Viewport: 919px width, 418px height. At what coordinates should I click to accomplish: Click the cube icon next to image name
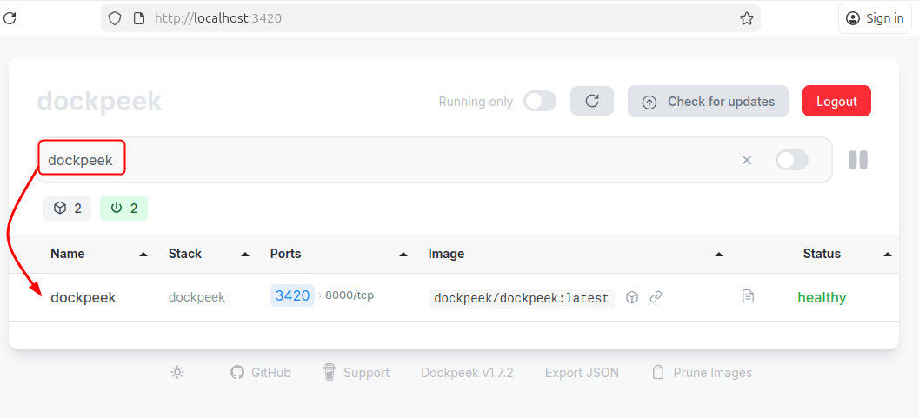tap(632, 297)
